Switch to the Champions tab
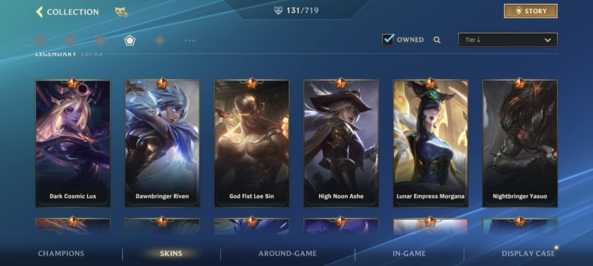 click(61, 254)
